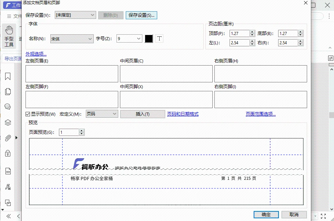Open the Security lock panel icon
Viewport: 334px width, 221px height.
pos(8,153)
